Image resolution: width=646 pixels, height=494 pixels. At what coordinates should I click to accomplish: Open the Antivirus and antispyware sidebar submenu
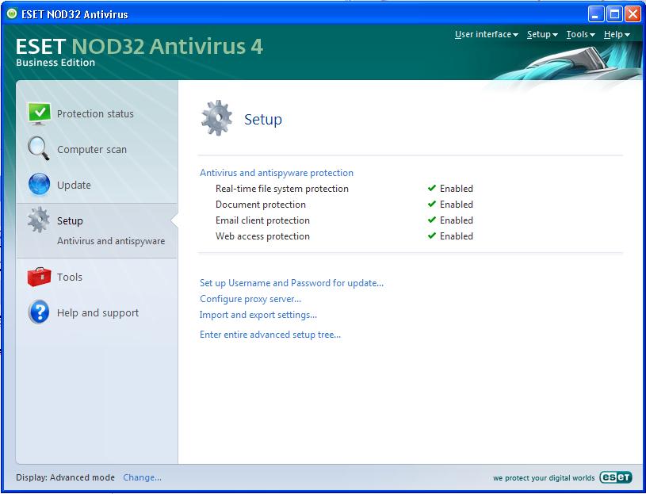tap(111, 240)
